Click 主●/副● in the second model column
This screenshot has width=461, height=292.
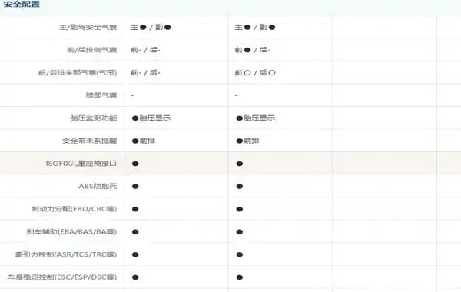pos(255,28)
